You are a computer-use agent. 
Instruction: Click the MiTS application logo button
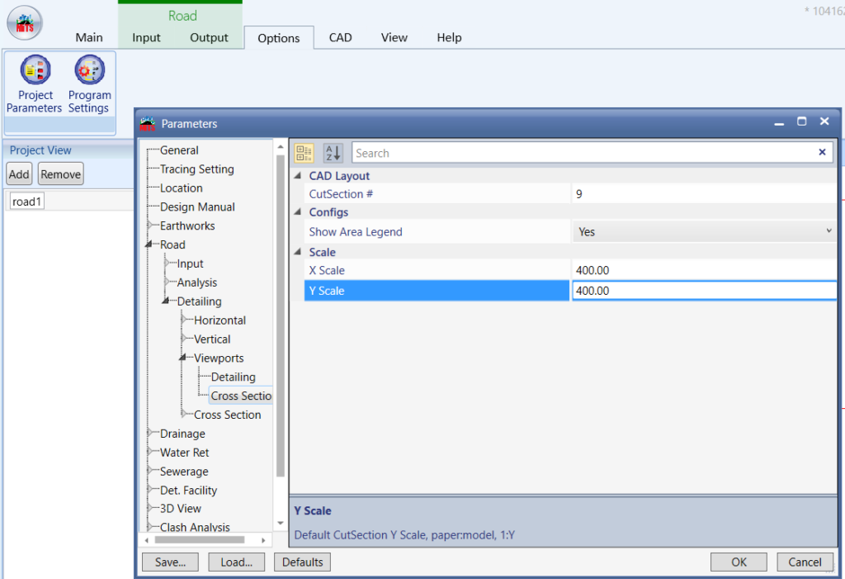point(25,22)
